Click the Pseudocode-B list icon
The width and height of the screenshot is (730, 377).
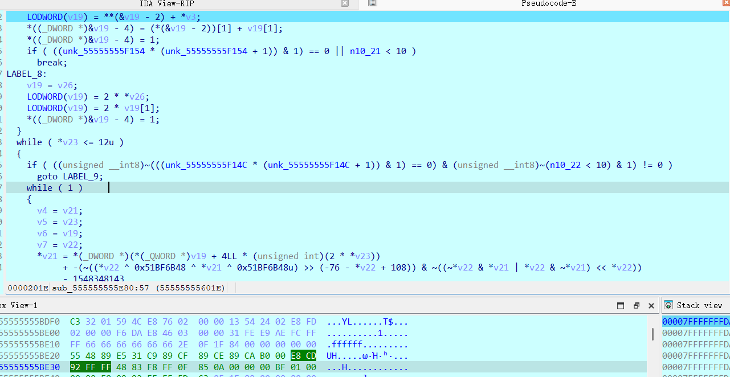[372, 3]
